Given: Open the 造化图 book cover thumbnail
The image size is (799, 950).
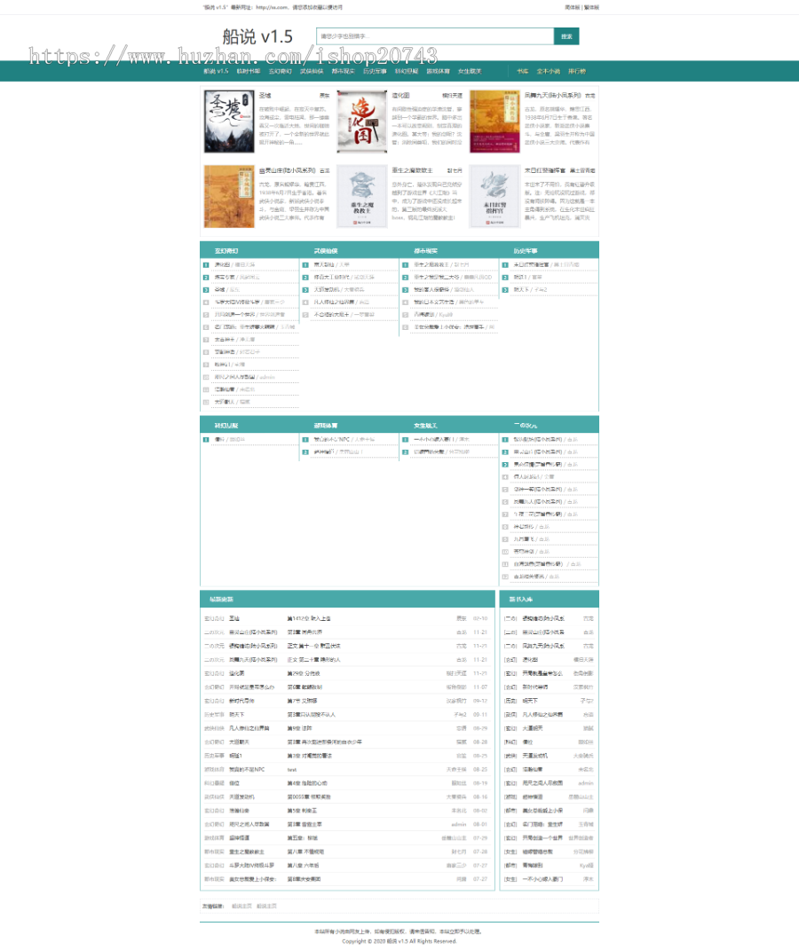Looking at the screenshot, I should pos(362,122).
